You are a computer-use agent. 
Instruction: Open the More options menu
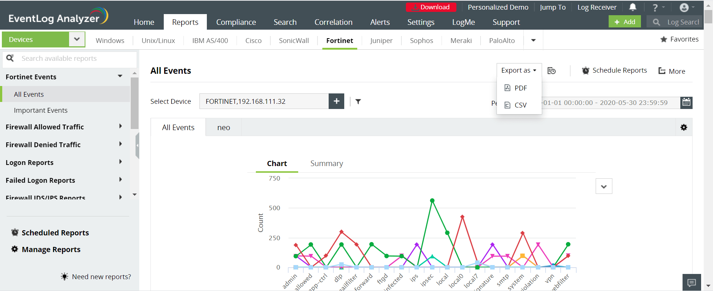[x=672, y=71]
